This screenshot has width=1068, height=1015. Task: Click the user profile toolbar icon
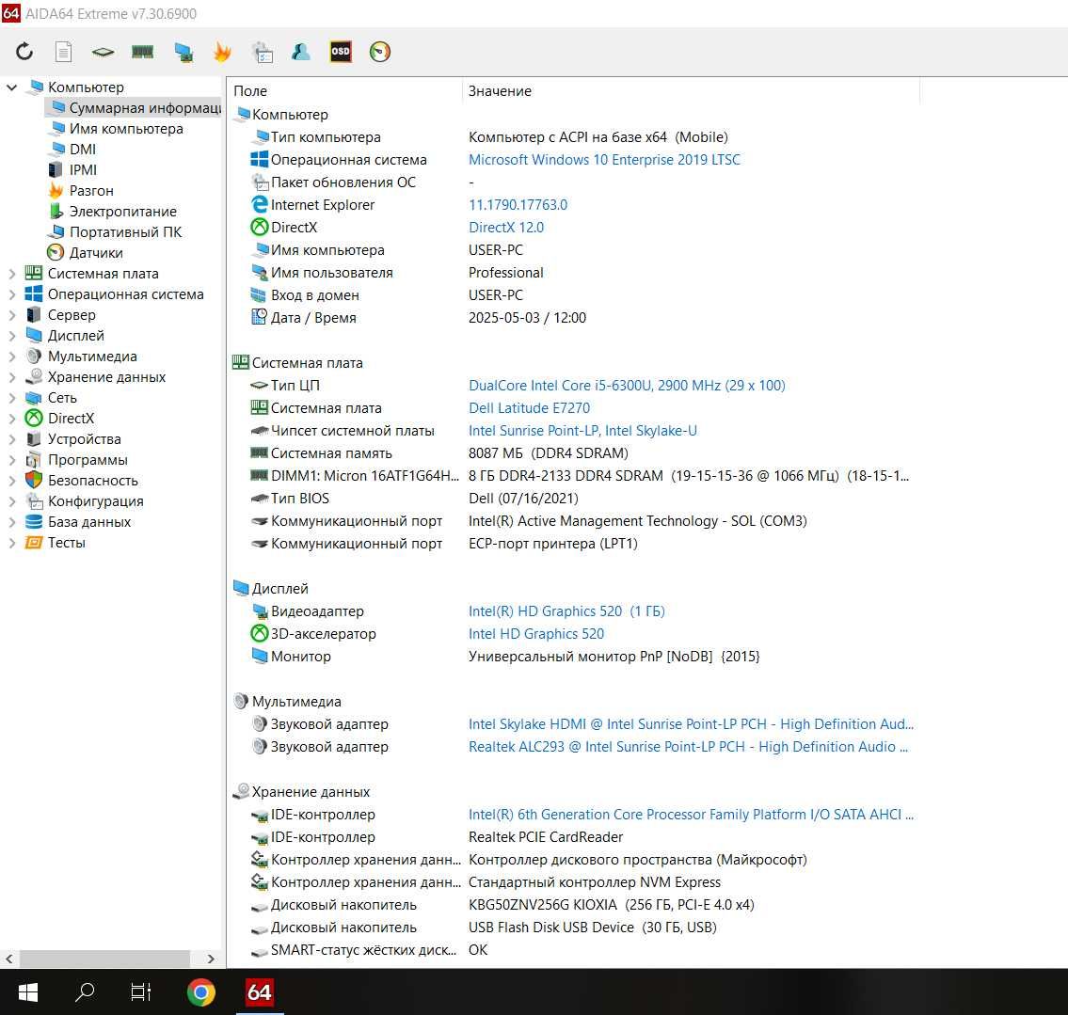point(300,52)
